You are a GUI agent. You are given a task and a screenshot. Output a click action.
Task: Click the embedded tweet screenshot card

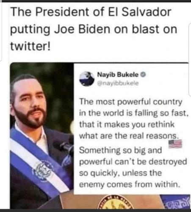coord(131,128)
